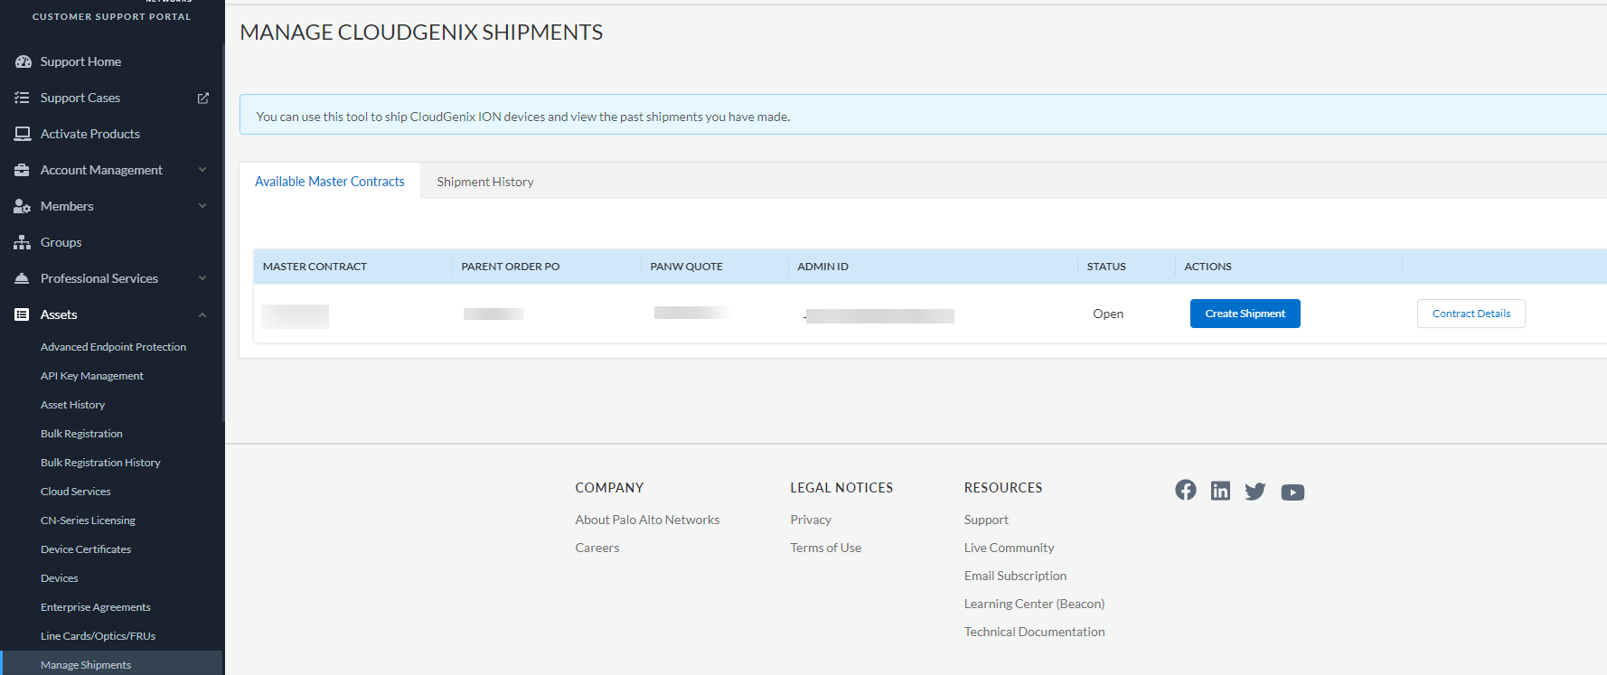1607x675 pixels.
Task: Open the LinkedIn social icon
Action: [1220, 491]
